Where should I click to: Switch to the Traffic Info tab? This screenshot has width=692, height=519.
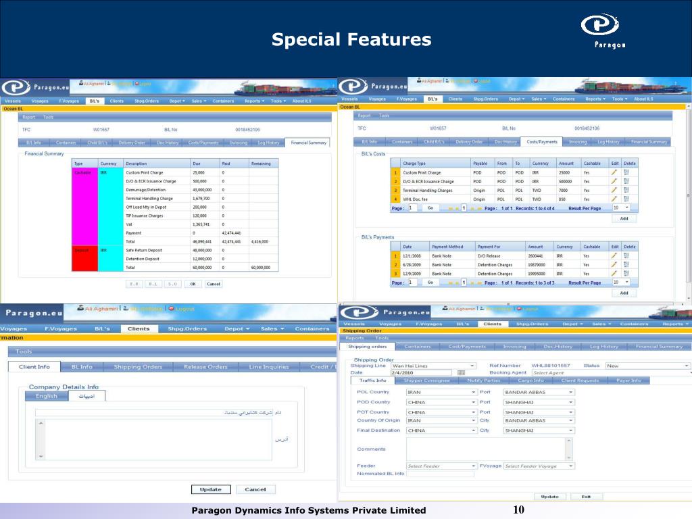pos(372,380)
